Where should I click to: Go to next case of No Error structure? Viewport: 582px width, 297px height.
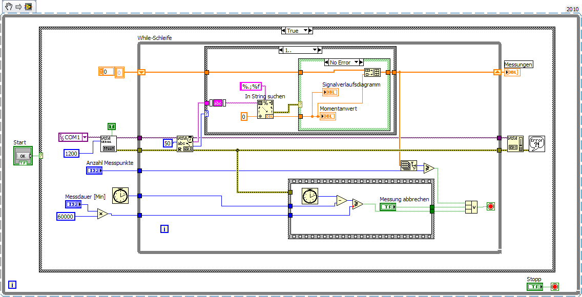coord(361,62)
